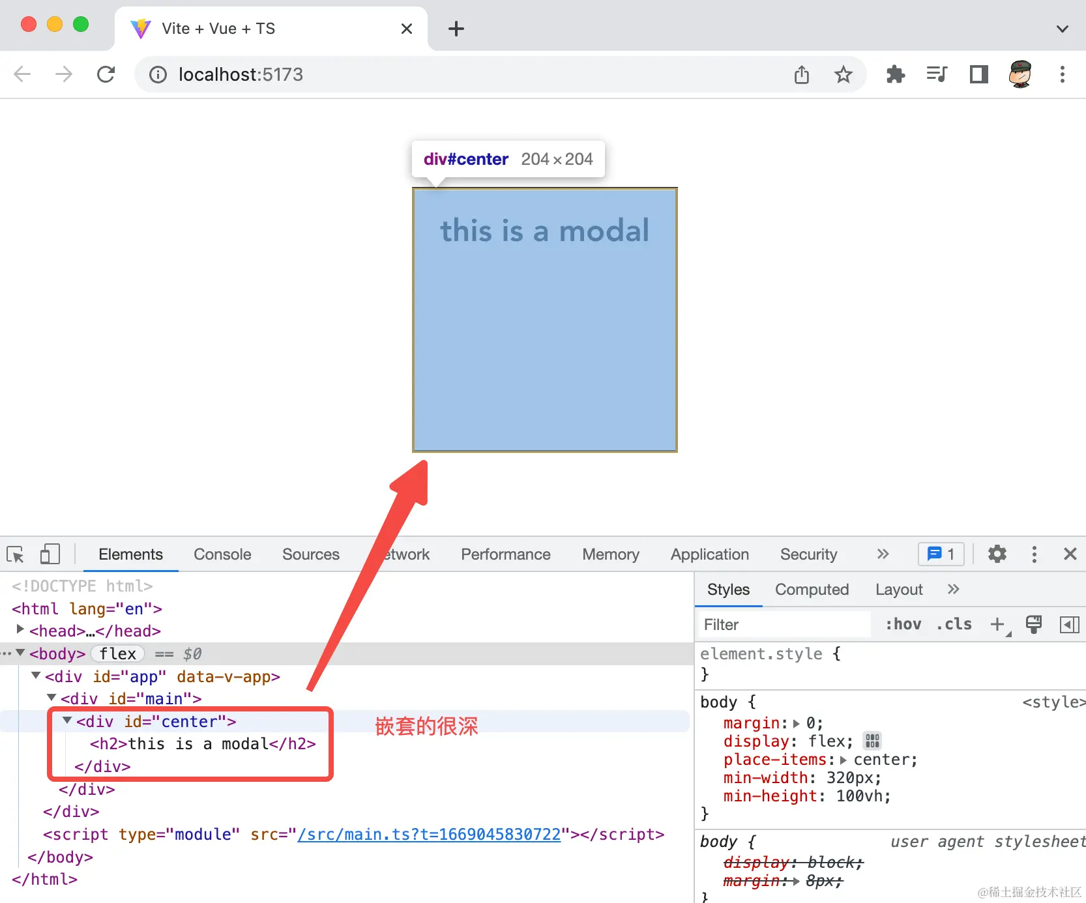
Task: Select the Computed sidebar tab
Action: (x=812, y=590)
